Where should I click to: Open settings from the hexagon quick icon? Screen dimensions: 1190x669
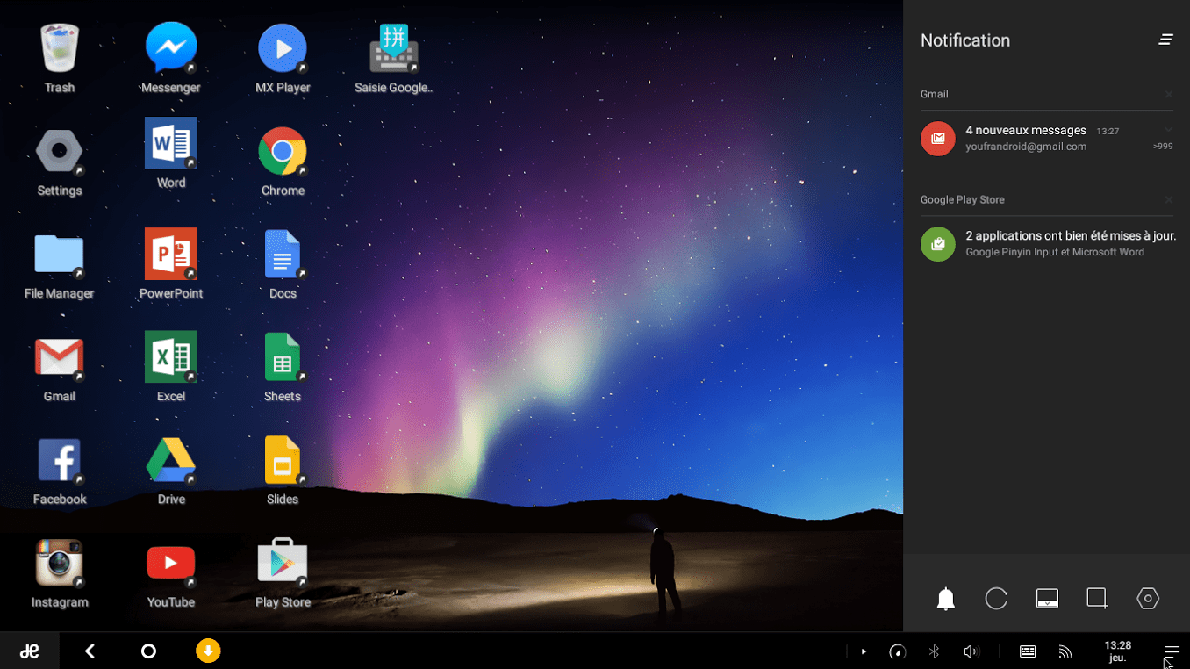pos(1148,598)
